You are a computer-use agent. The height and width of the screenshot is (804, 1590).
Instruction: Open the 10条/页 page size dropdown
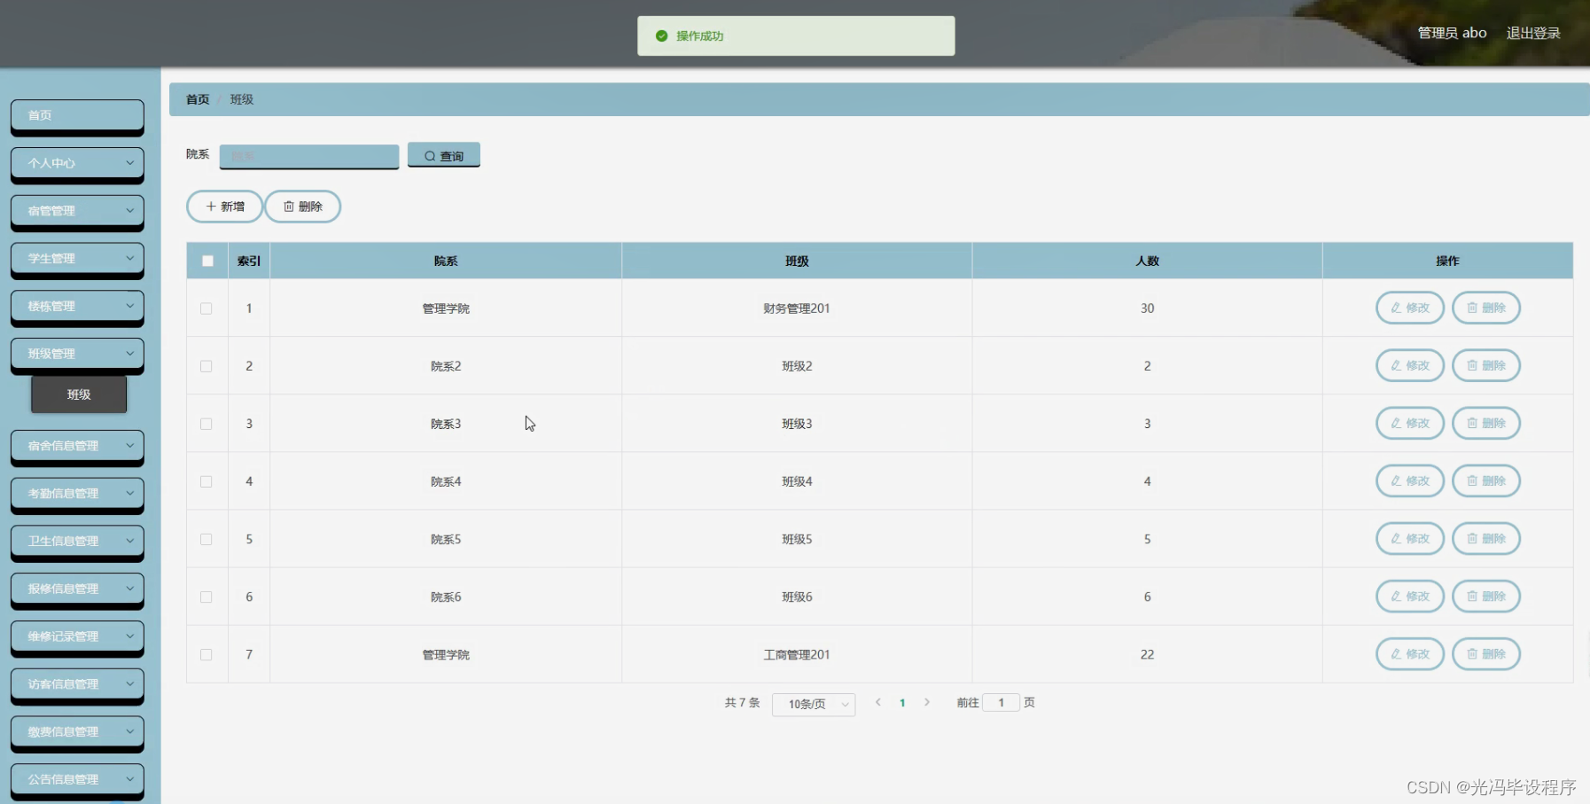coord(813,704)
